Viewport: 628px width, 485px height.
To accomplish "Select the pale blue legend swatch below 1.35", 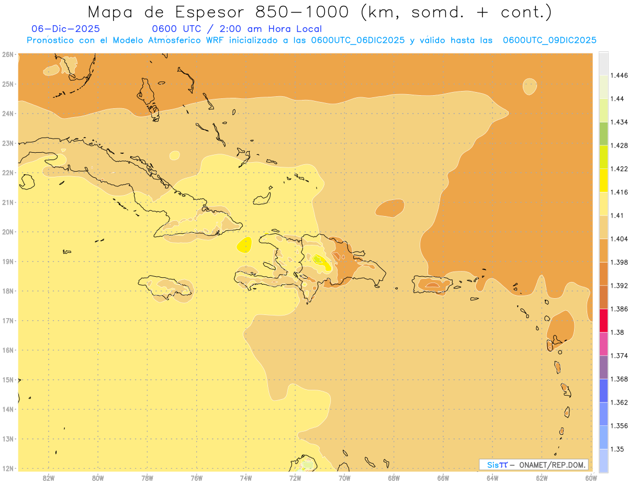I will (x=603, y=460).
